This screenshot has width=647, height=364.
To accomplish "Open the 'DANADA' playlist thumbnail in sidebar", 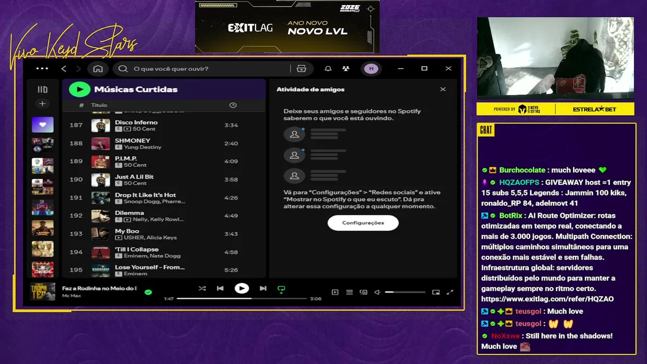I will tap(42, 269).
